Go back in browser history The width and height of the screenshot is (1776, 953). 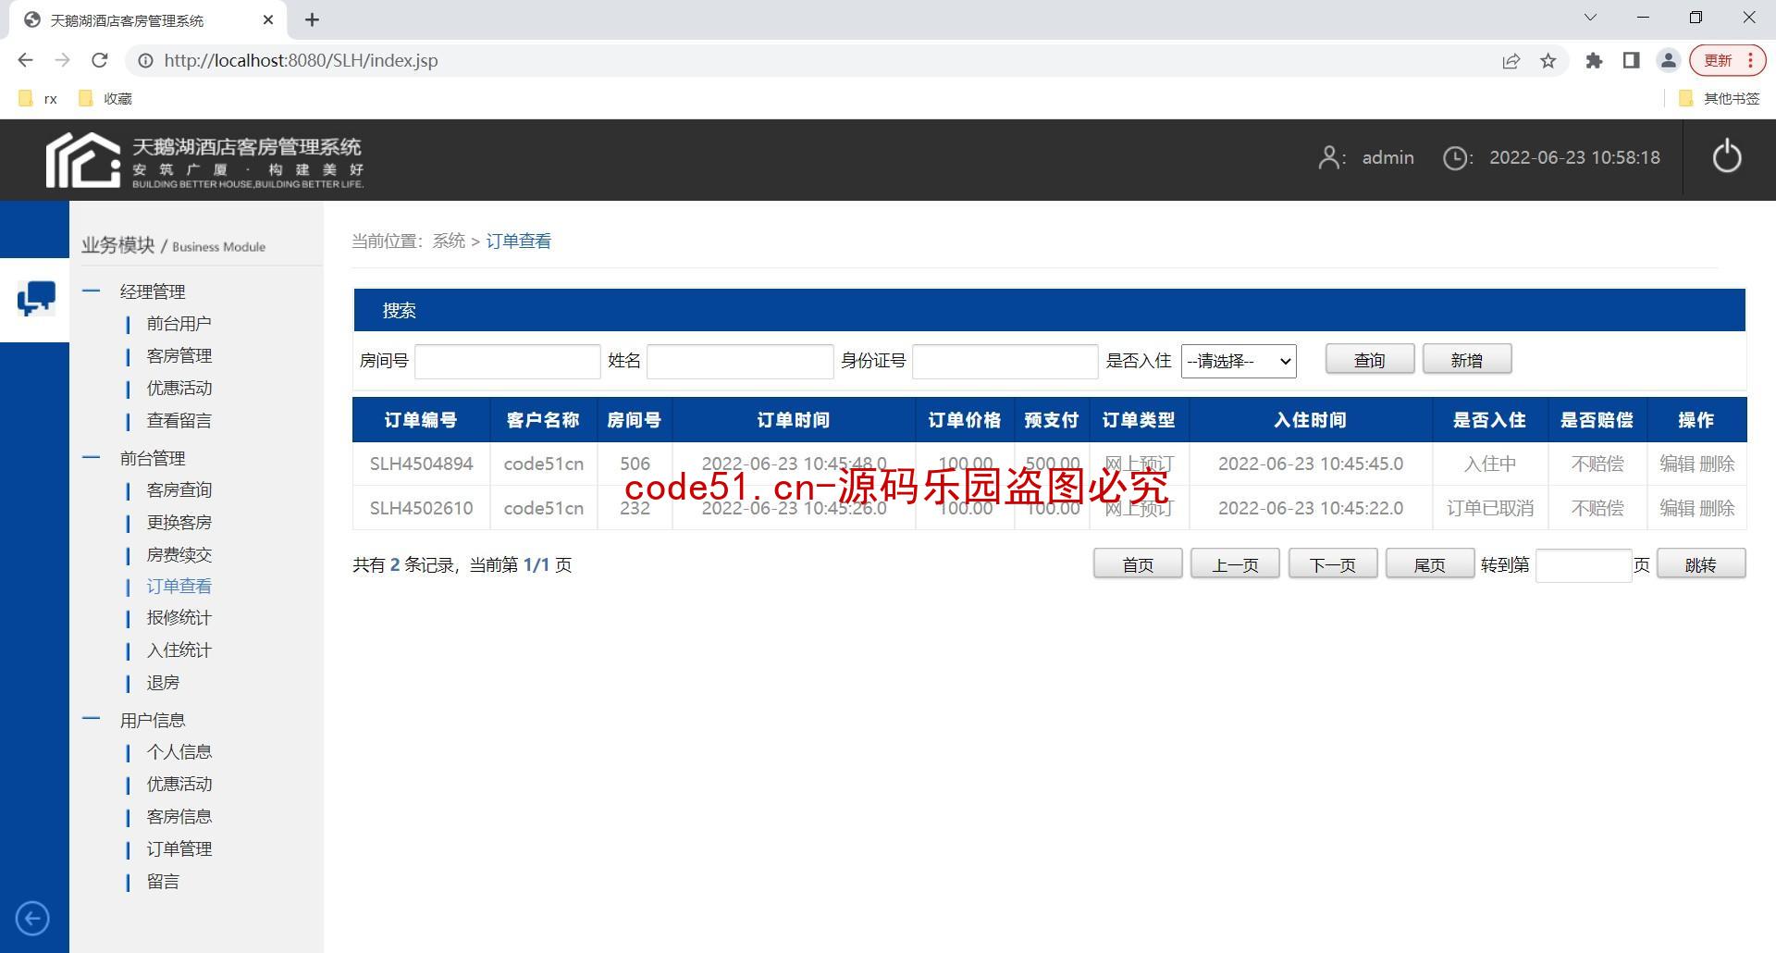click(x=25, y=60)
